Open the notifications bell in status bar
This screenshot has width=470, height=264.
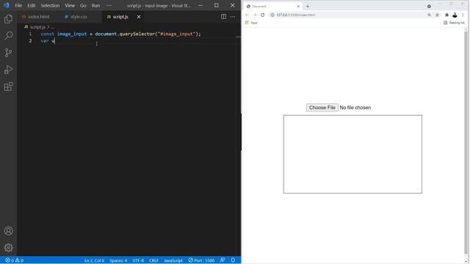click(233, 260)
